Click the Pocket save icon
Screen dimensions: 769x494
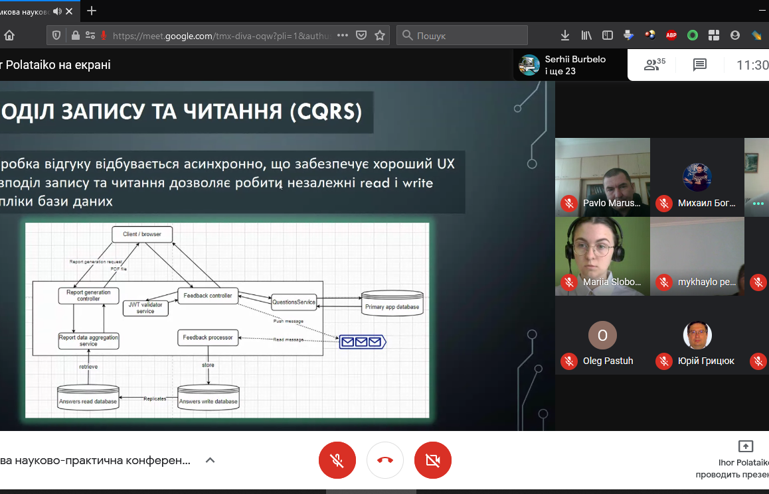[361, 35]
